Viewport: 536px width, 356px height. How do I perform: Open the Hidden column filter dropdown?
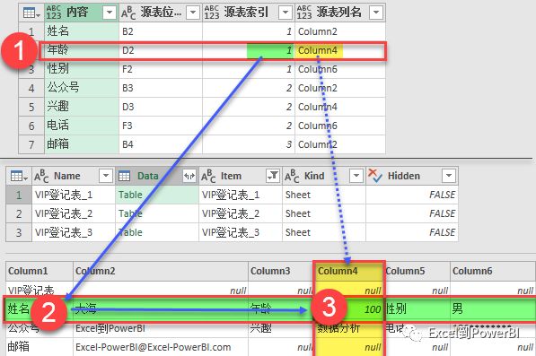[449, 176]
